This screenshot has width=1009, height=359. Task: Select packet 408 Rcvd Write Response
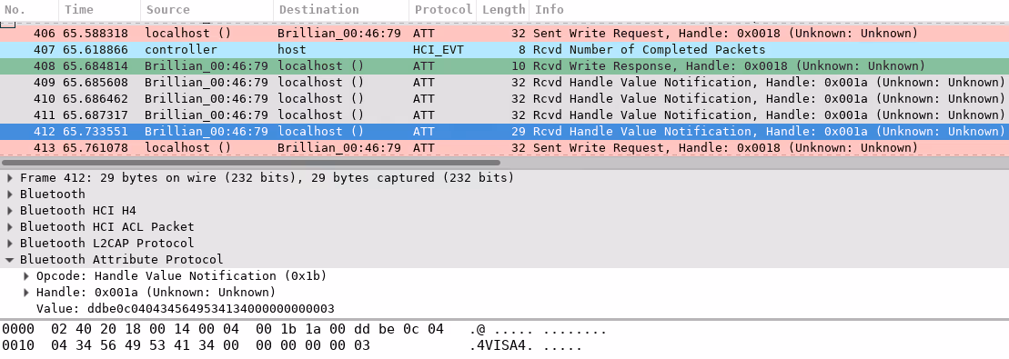point(504,65)
